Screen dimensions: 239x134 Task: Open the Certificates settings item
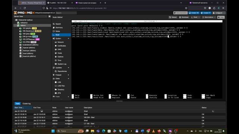(61, 46)
